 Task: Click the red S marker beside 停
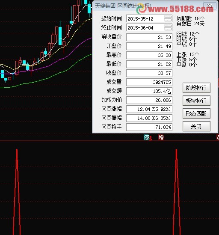pyautogui.click(x=151, y=138)
